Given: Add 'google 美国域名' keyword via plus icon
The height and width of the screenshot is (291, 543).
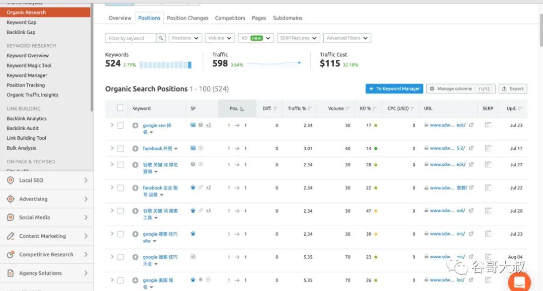Looking at the screenshot, I should 135,280.
